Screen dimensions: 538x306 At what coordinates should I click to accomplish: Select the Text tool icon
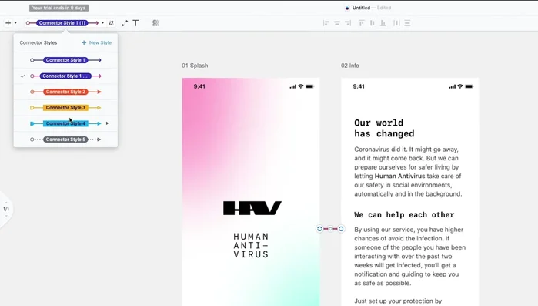136,23
